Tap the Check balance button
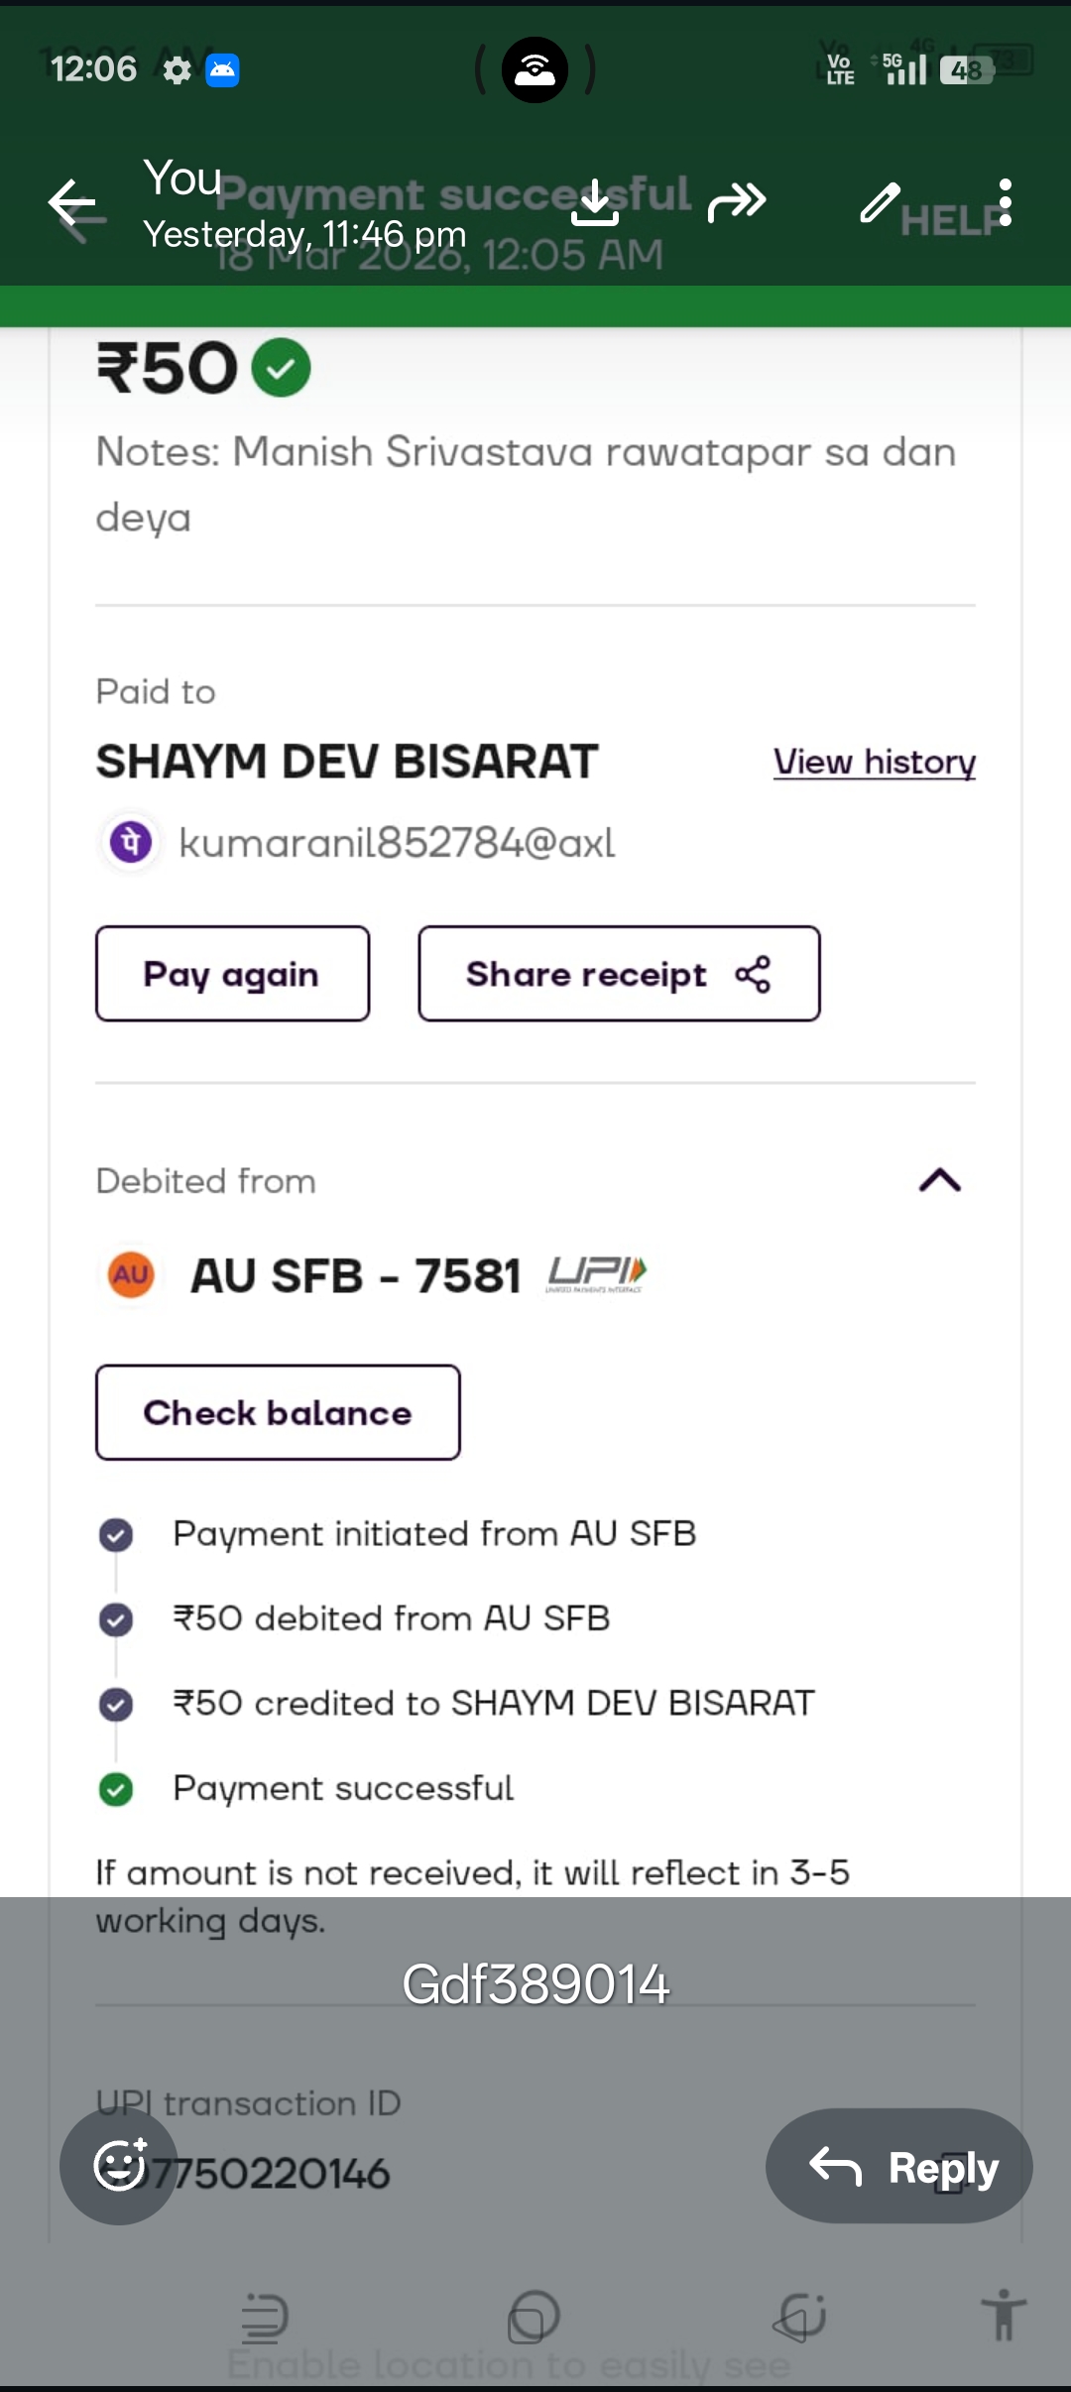 [x=278, y=1412]
